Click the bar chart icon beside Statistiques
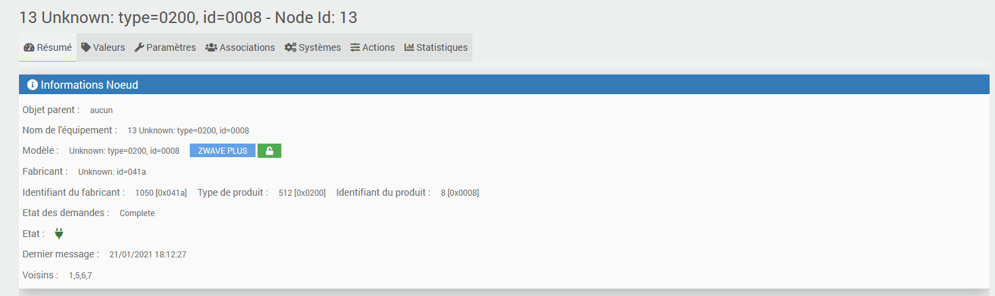 pos(409,47)
